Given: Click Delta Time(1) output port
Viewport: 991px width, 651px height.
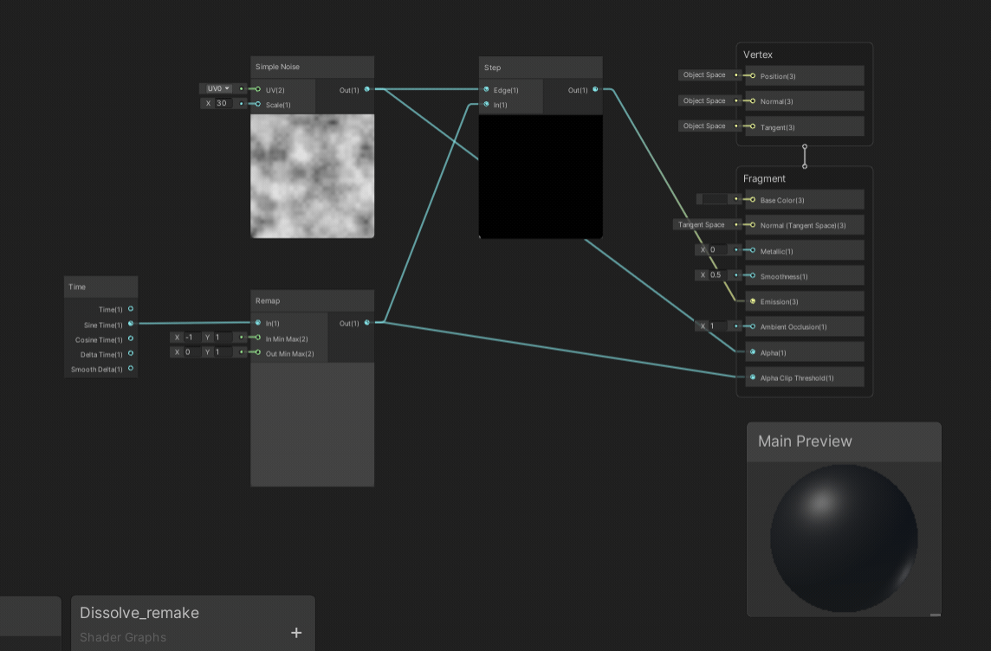Looking at the screenshot, I should click(131, 353).
